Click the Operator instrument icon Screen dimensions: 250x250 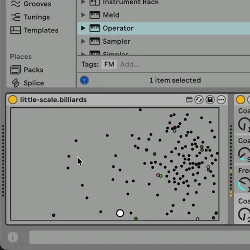(95, 28)
